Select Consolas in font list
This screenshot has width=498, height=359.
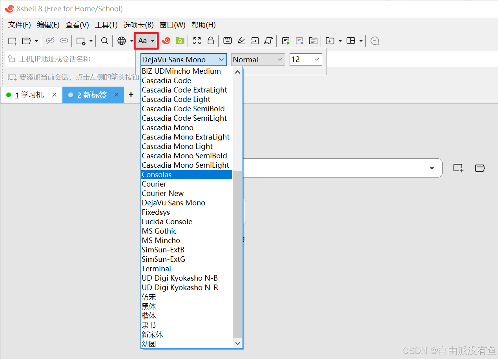(186, 174)
